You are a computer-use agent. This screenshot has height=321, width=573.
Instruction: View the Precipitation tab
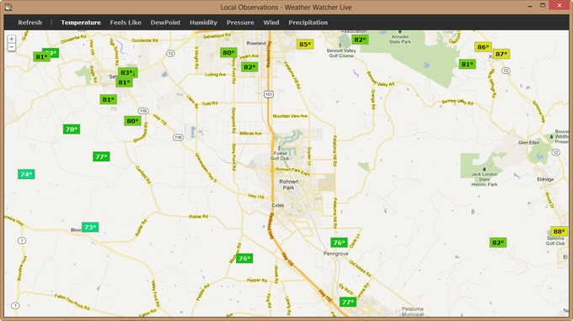tap(308, 23)
